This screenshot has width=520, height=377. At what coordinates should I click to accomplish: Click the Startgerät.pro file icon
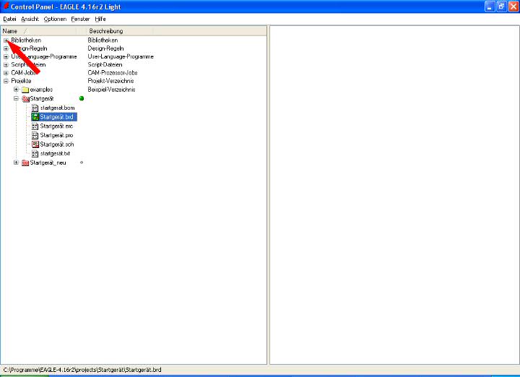[35, 135]
